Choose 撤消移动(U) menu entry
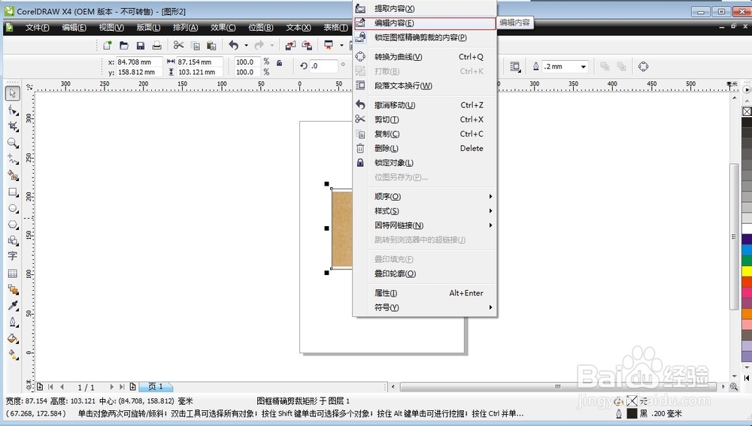752x426 pixels. pyautogui.click(x=424, y=105)
